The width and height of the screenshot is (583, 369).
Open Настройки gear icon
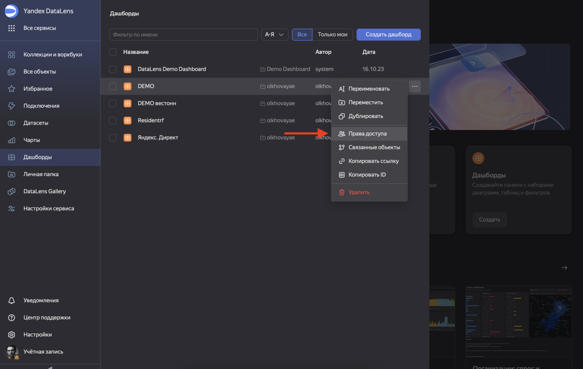point(11,335)
